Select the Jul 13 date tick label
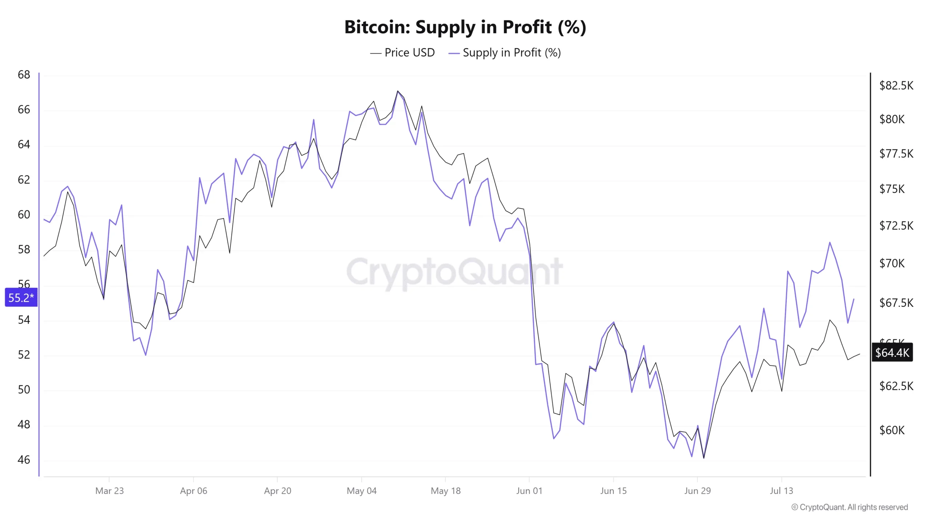 tap(781, 491)
